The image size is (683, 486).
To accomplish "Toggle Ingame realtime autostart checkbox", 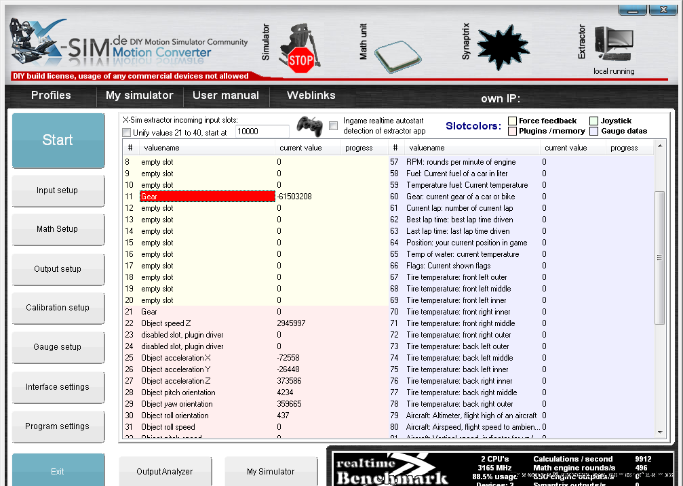I will tap(333, 125).
